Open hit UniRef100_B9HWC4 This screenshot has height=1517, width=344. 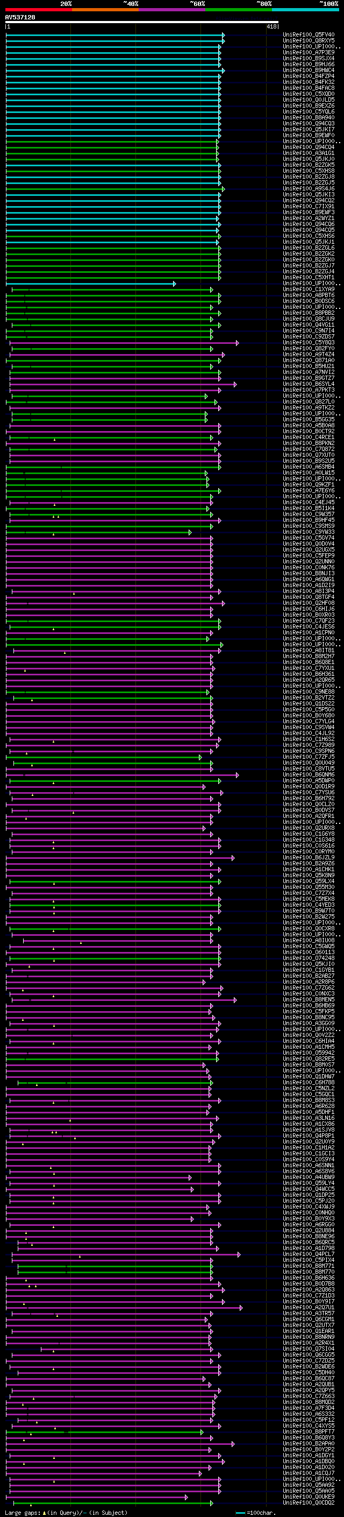click(309, 70)
